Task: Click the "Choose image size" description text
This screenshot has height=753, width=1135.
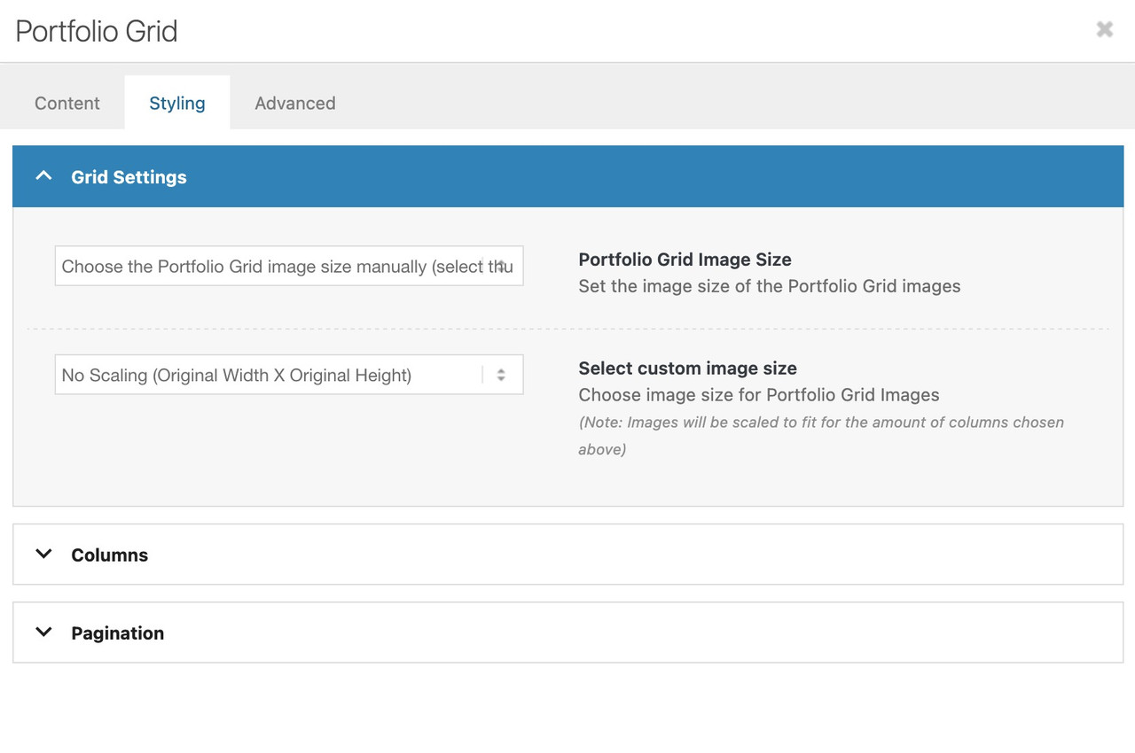Action: click(758, 395)
